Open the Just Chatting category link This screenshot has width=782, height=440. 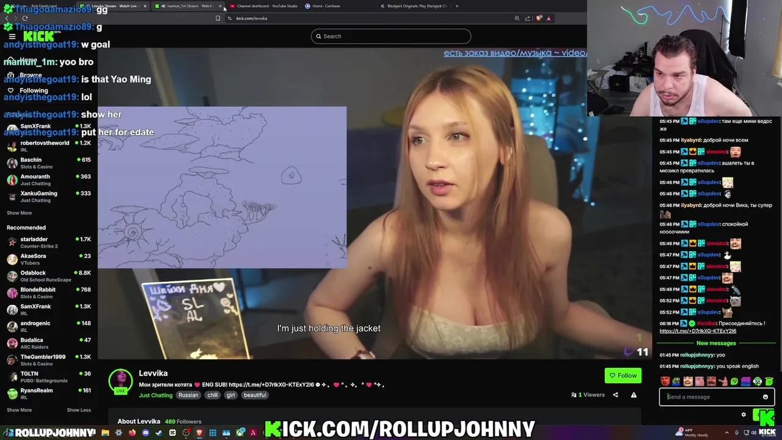(x=156, y=395)
